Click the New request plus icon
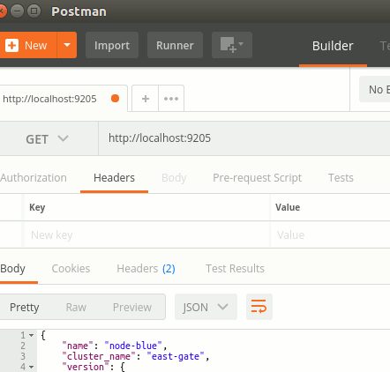 (12, 46)
